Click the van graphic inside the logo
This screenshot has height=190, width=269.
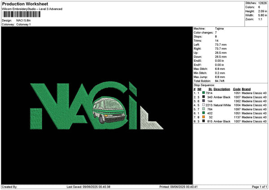tap(110, 110)
